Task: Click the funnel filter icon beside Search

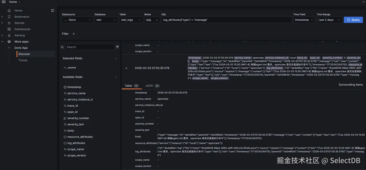Action: [117, 47]
